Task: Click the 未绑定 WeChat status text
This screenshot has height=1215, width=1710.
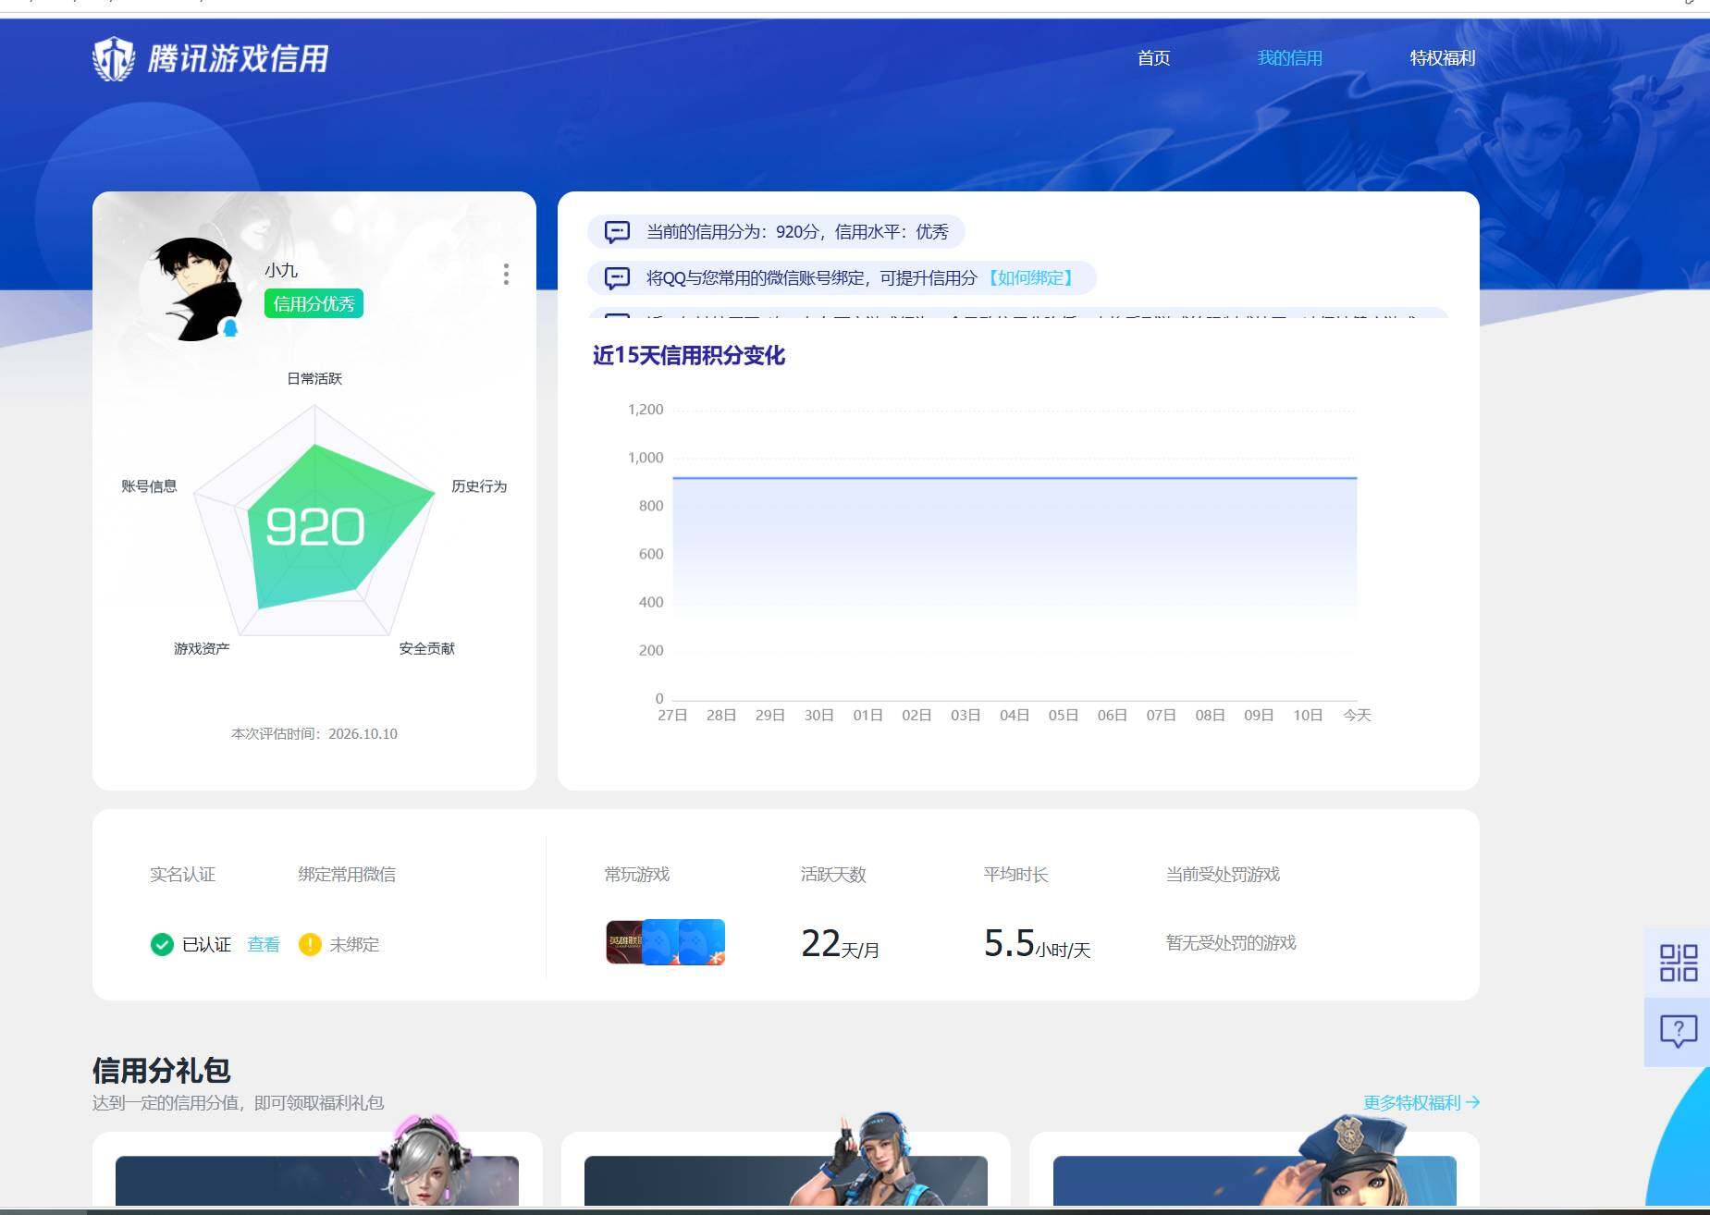Action: 354,944
